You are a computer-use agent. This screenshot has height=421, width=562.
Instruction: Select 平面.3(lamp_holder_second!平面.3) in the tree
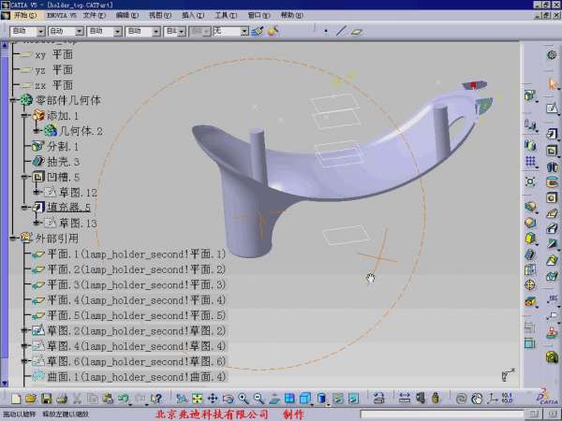tap(136, 285)
